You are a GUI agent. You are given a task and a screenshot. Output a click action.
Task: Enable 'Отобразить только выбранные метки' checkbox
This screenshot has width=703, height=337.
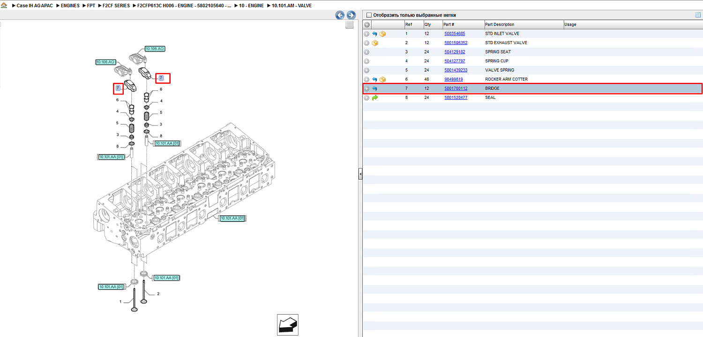click(369, 15)
